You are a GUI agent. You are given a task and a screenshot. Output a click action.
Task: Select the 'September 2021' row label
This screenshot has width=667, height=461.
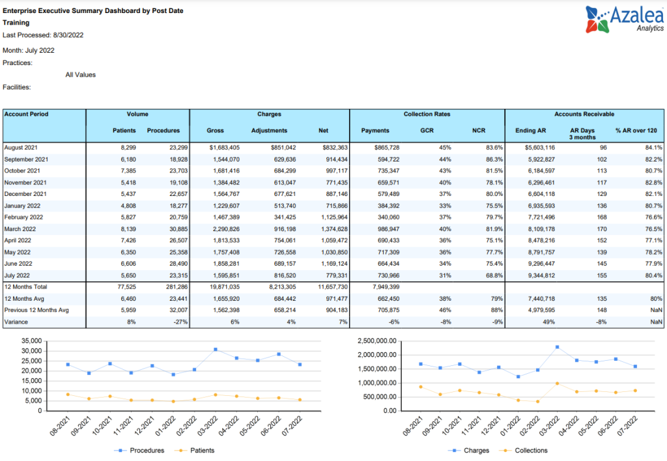[26, 160]
